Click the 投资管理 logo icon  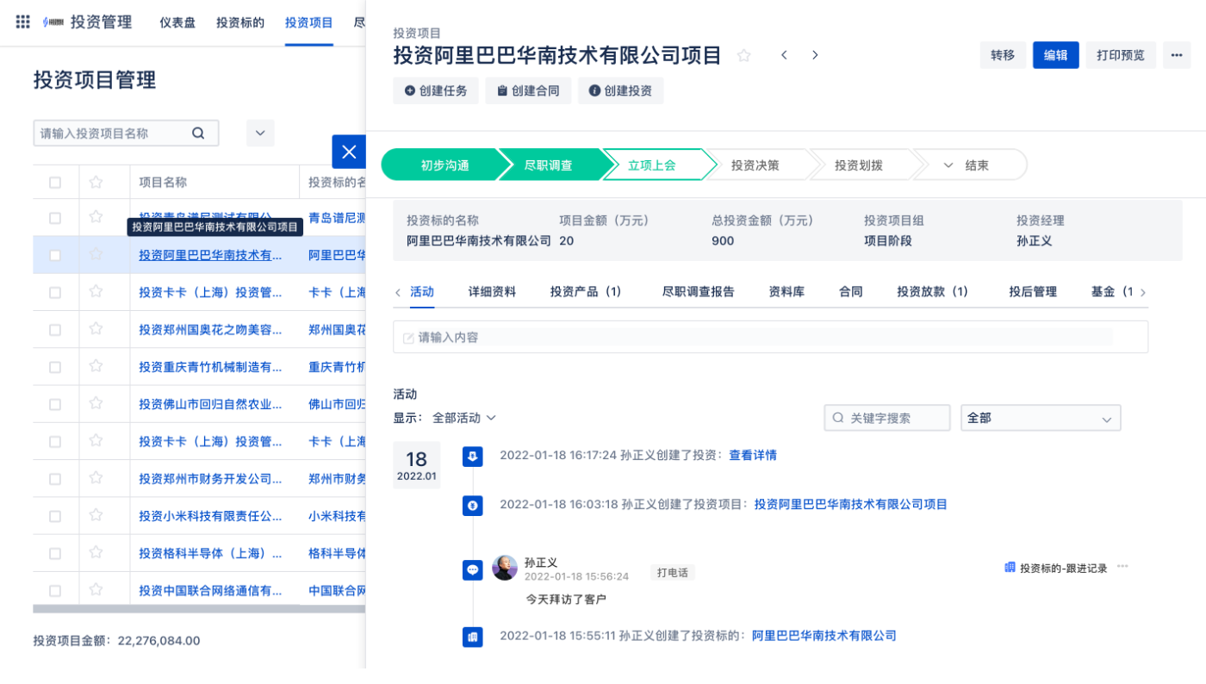(53, 22)
